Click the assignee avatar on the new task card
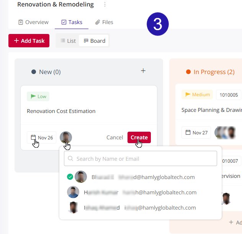The image size is (242, 234). (x=66, y=137)
